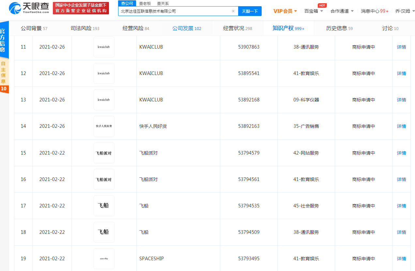Clear the search box with the X icon
415x271 pixels.
point(233,11)
